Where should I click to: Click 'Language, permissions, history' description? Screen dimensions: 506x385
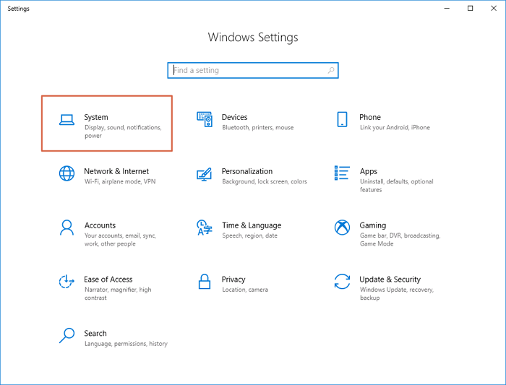(126, 344)
